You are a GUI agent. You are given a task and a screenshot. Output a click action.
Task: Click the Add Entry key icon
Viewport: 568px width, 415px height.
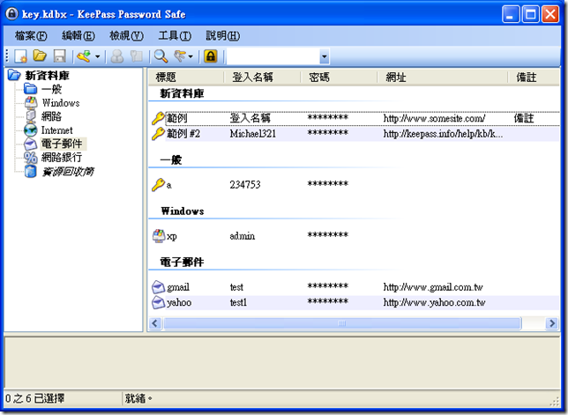(x=84, y=56)
